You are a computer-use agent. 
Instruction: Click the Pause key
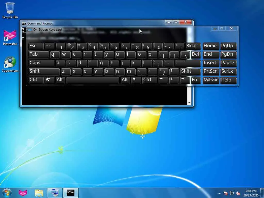pyautogui.click(x=228, y=63)
